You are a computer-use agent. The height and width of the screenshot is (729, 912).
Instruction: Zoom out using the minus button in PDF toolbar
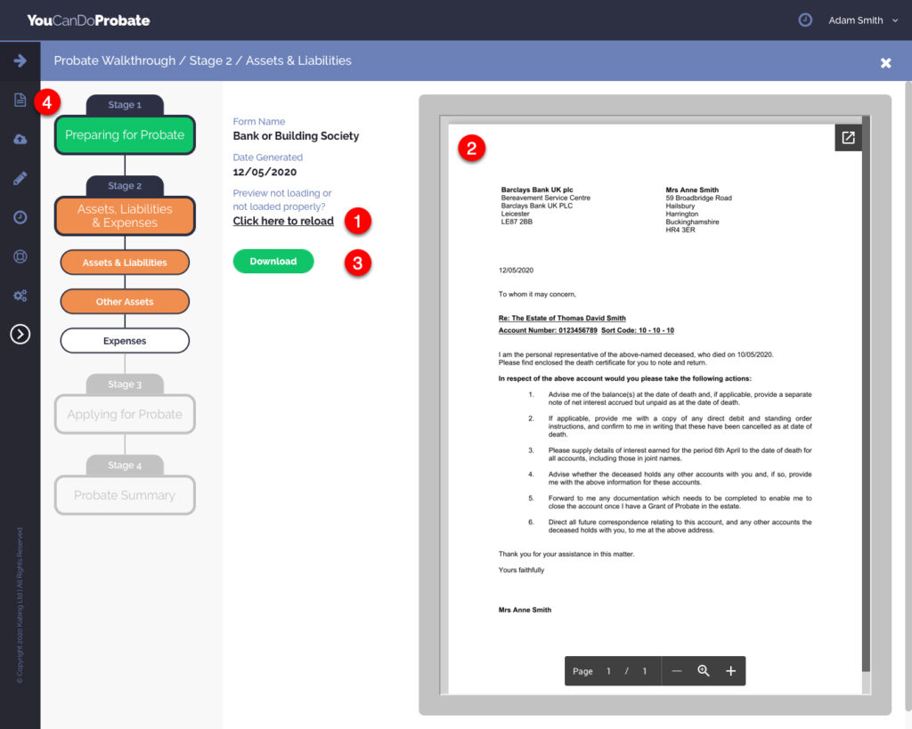tap(677, 671)
